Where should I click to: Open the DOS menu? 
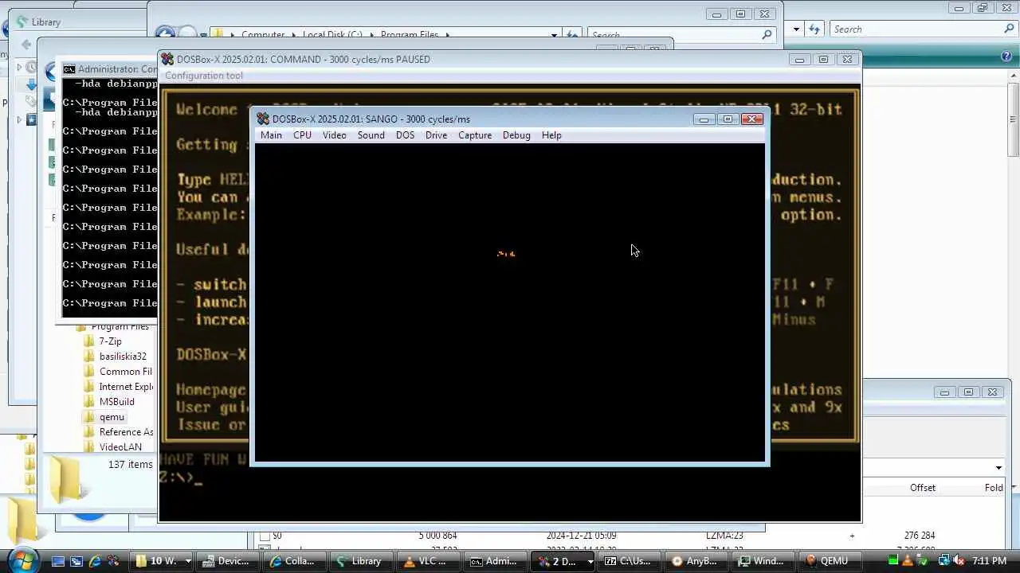pyautogui.click(x=405, y=135)
